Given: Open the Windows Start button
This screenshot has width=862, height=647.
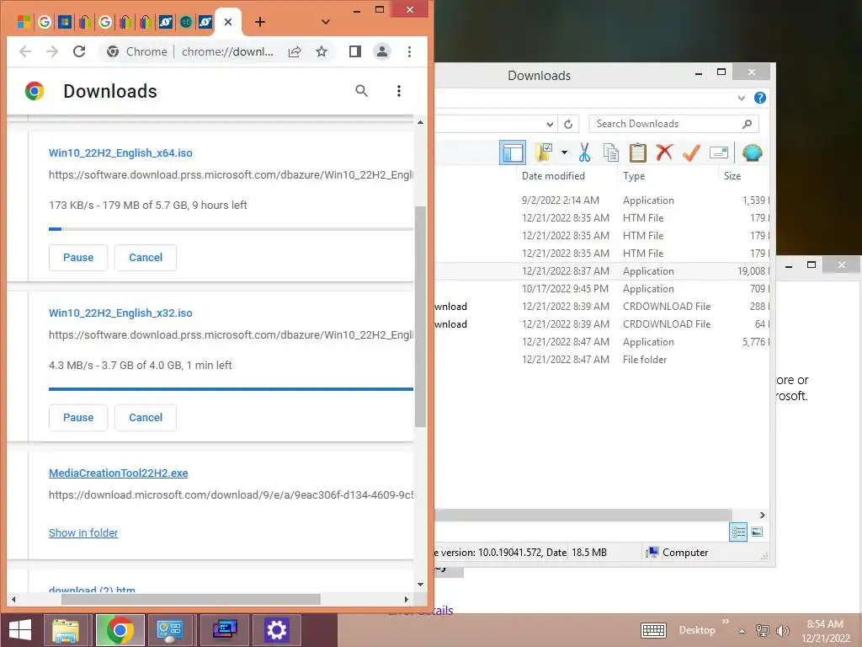Looking at the screenshot, I should (x=20, y=630).
